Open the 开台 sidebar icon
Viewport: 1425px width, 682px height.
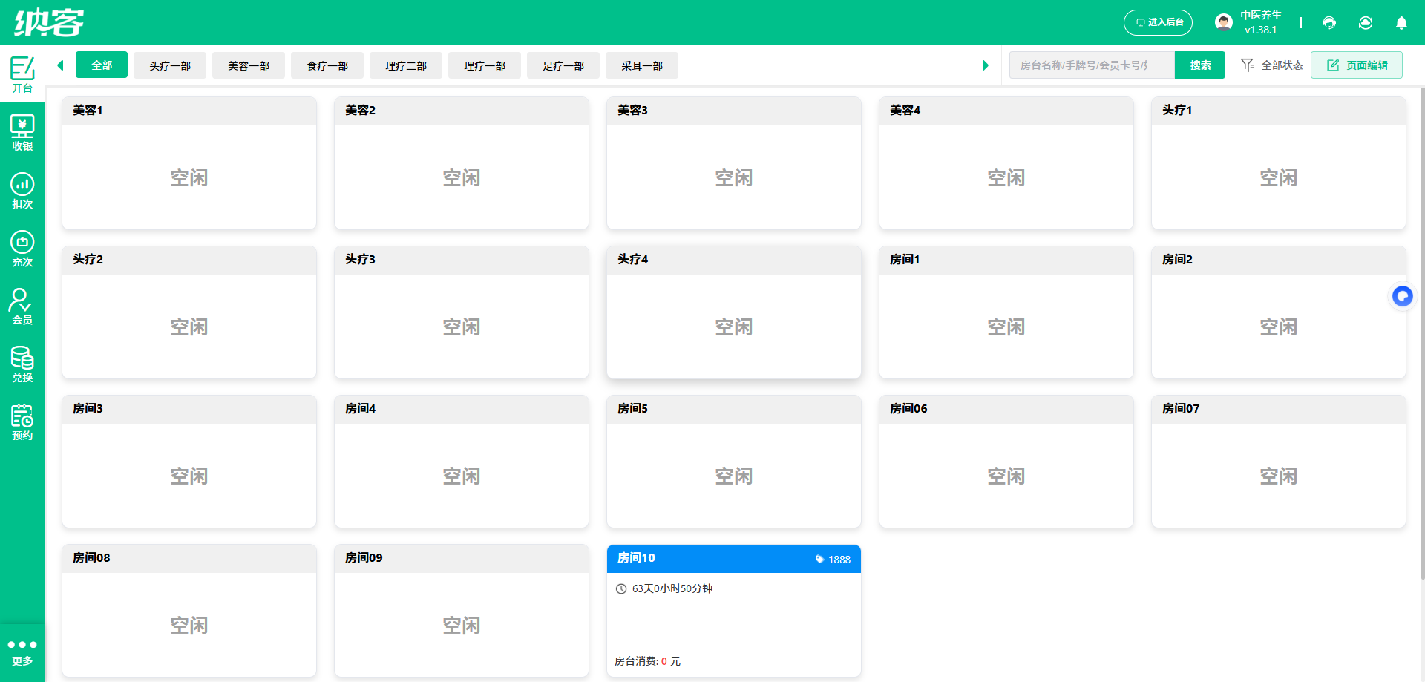coord(22,74)
